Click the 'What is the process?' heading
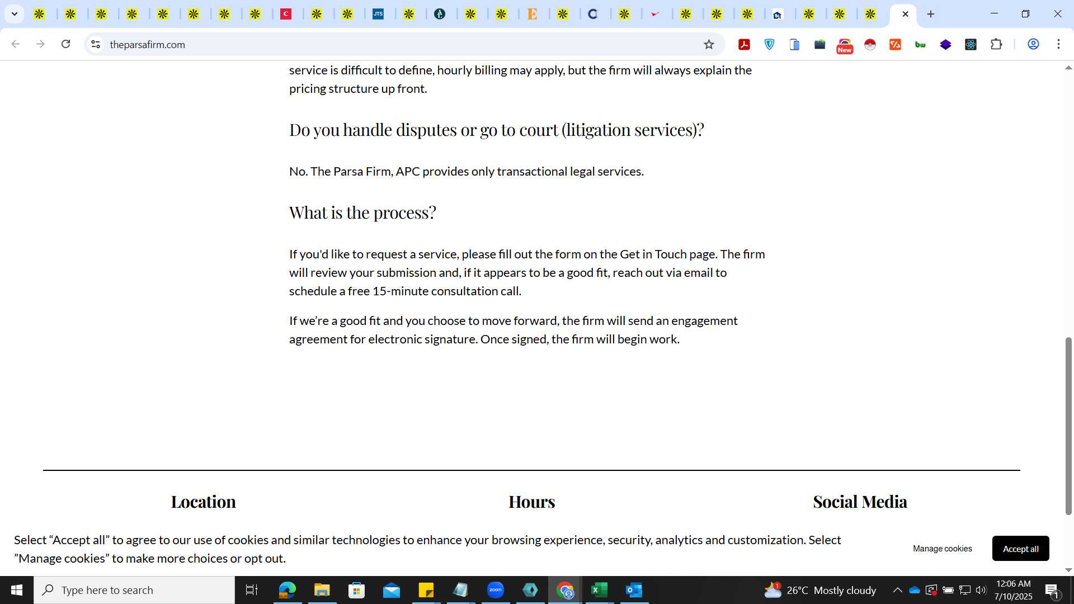1074x604 pixels. pyautogui.click(x=362, y=213)
